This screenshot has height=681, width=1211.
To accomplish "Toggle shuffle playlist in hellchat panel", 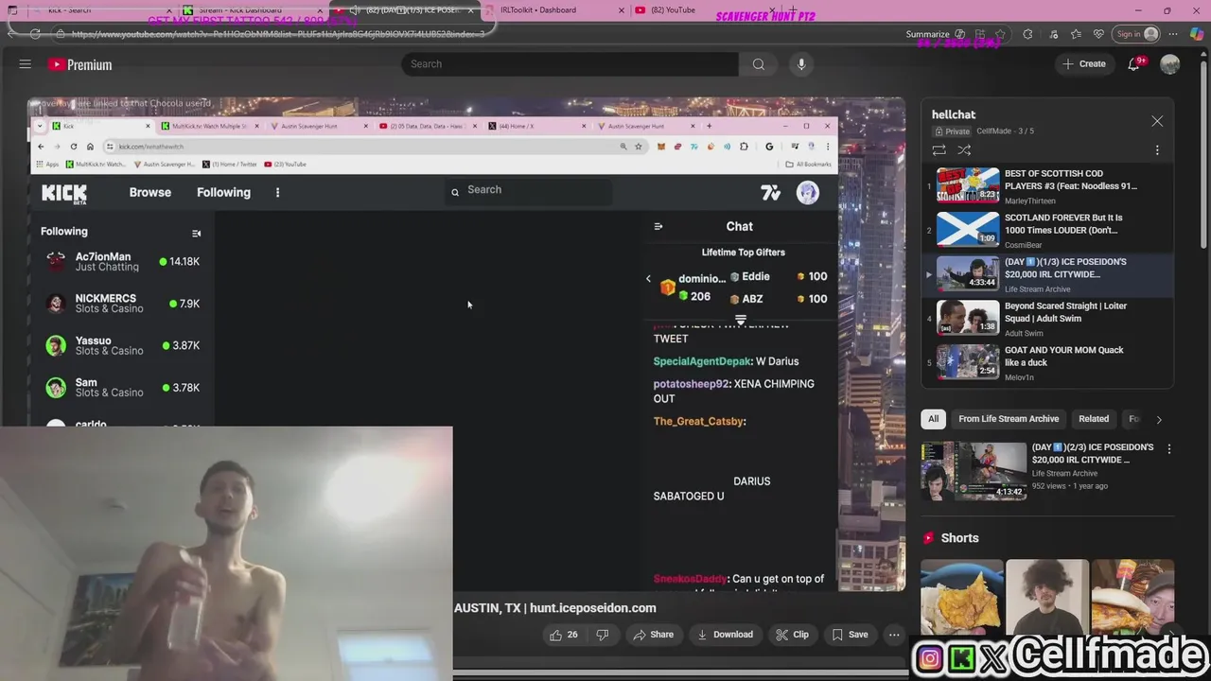I will 964,149.
